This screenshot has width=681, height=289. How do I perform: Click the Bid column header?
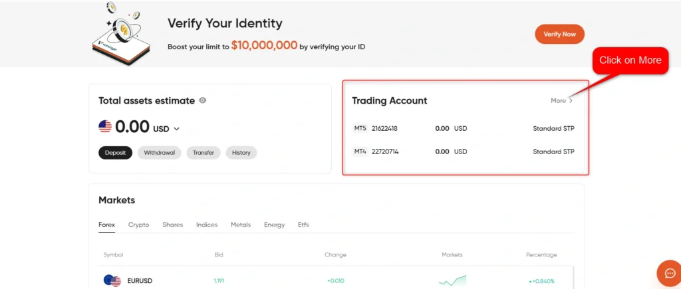[219, 254]
